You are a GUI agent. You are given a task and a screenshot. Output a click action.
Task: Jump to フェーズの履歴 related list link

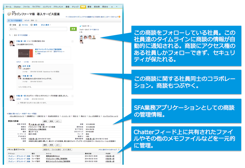tap(95, 116)
